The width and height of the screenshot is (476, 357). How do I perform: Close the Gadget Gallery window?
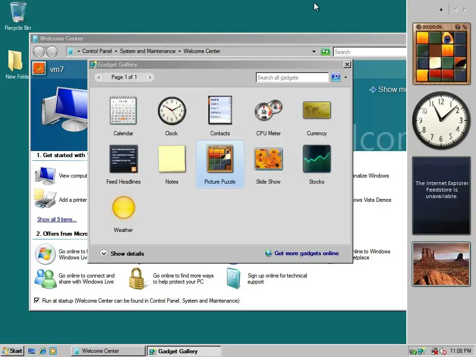click(x=347, y=64)
